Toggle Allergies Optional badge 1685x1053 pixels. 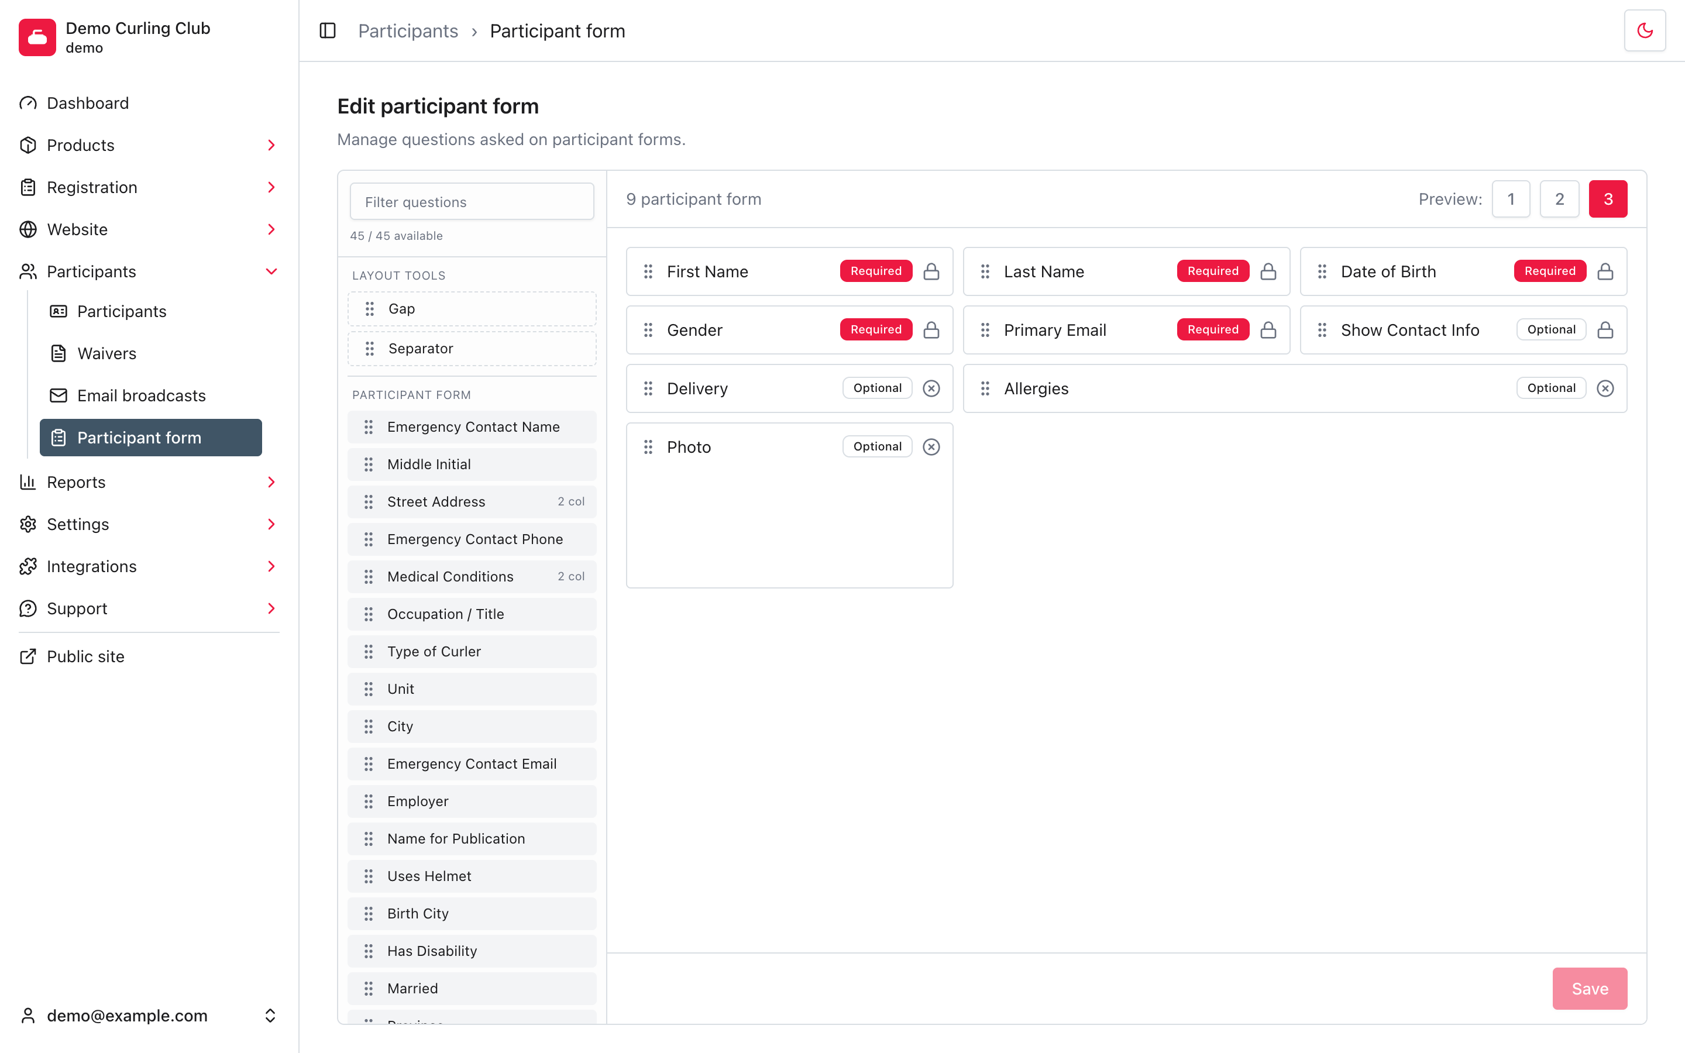point(1552,388)
